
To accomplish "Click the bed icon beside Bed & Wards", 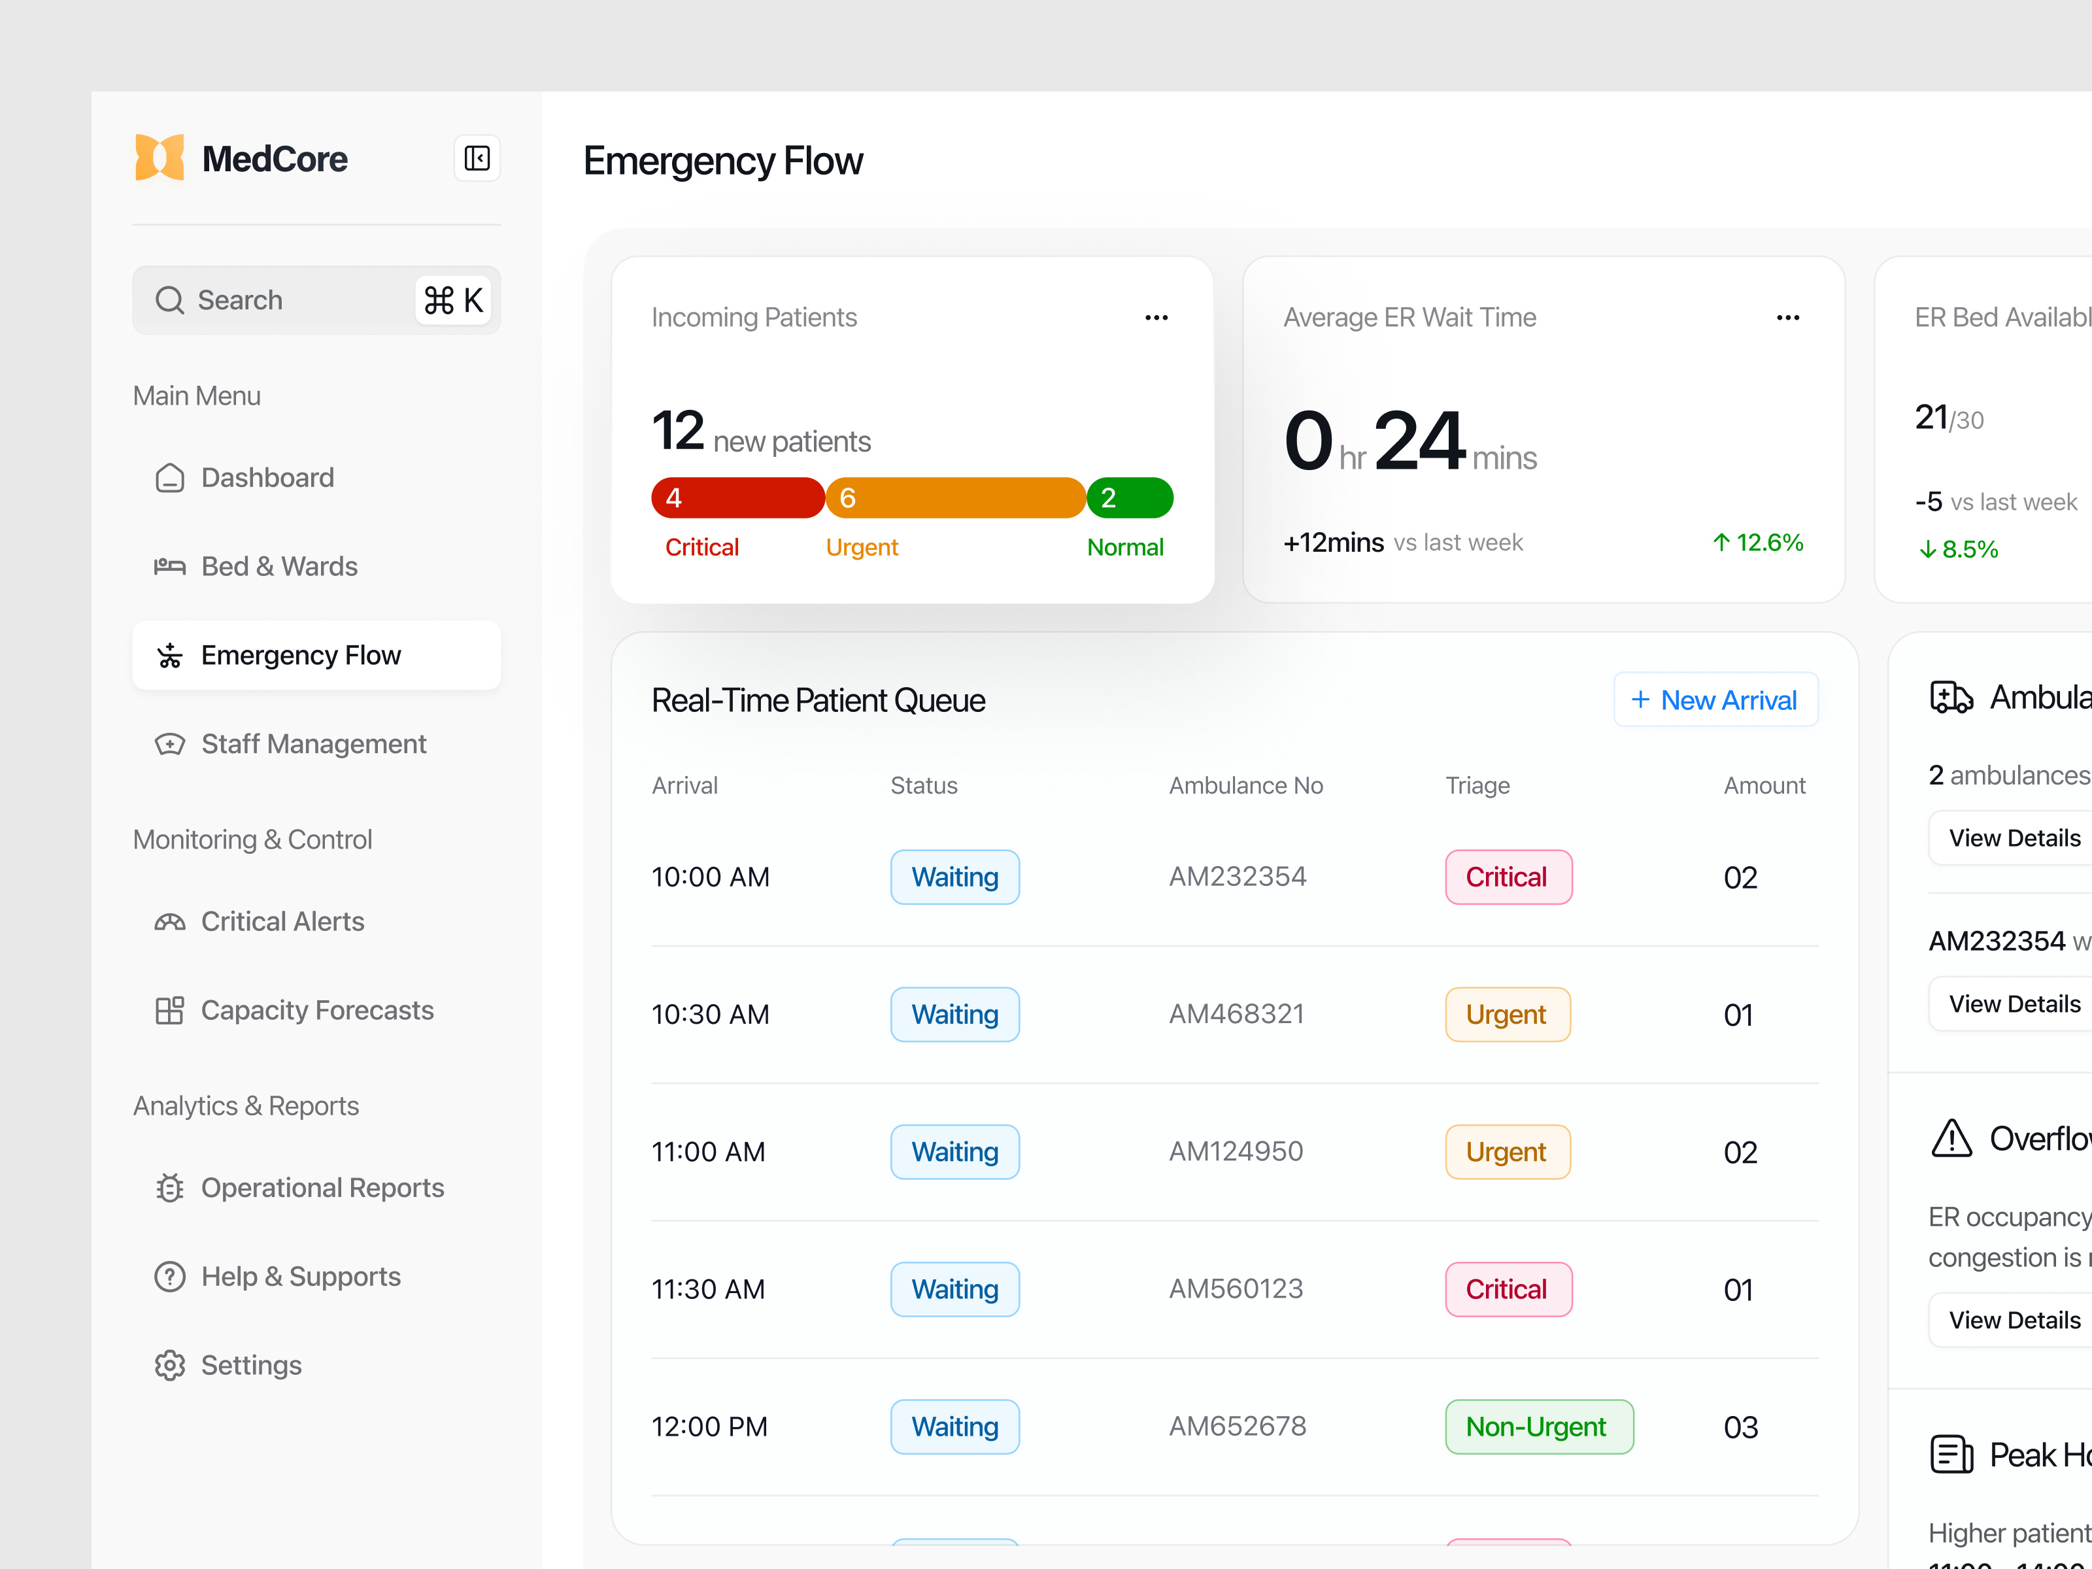I will (x=169, y=567).
